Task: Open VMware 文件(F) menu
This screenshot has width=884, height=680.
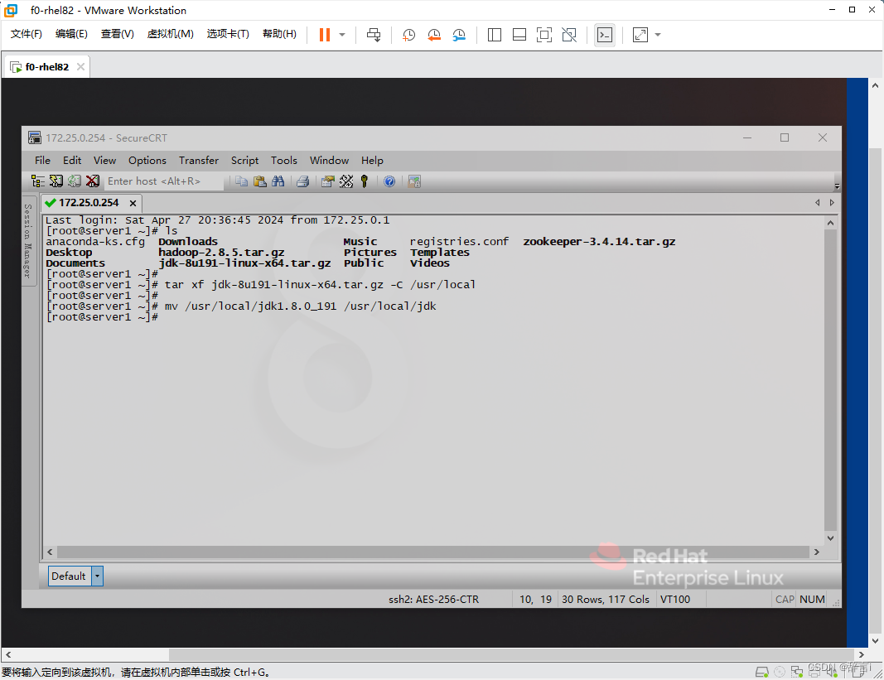Action: pyautogui.click(x=26, y=34)
